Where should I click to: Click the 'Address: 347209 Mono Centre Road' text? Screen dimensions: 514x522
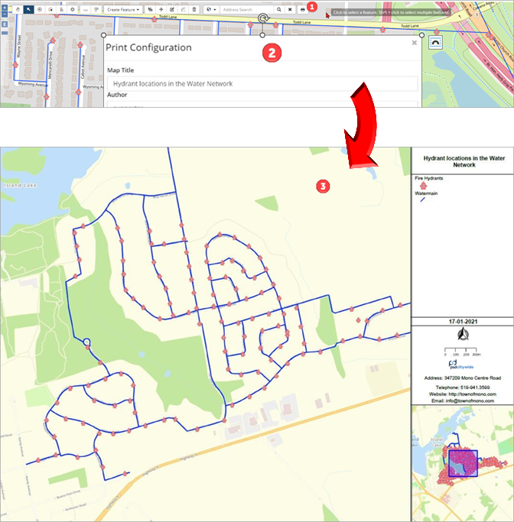[462, 378]
